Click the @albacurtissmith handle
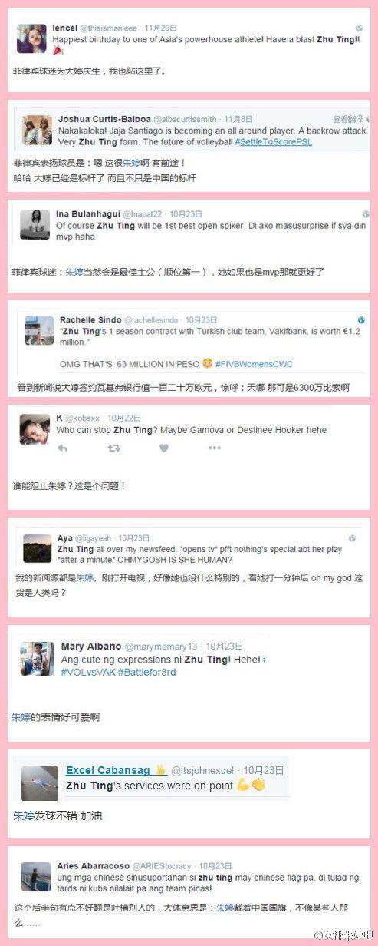Viewport: 378px width, 946px height. [185, 120]
